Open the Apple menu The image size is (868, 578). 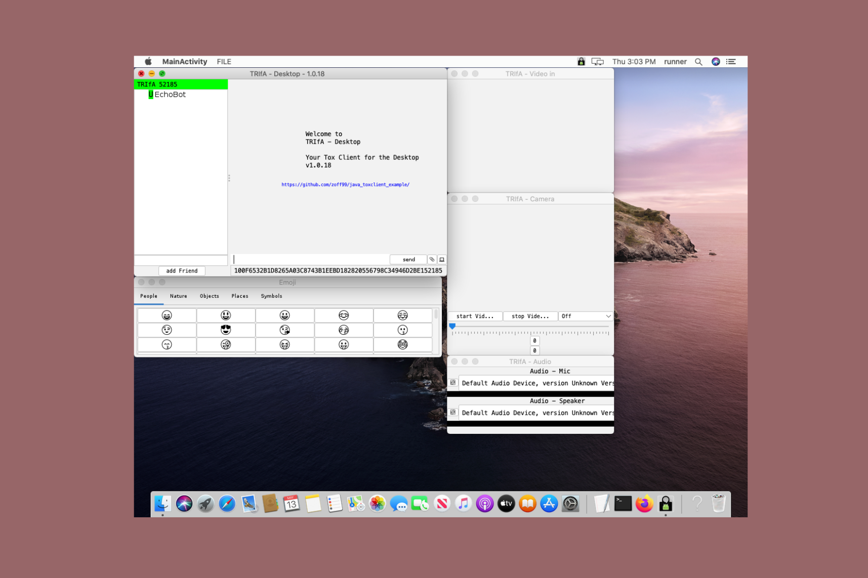point(148,62)
